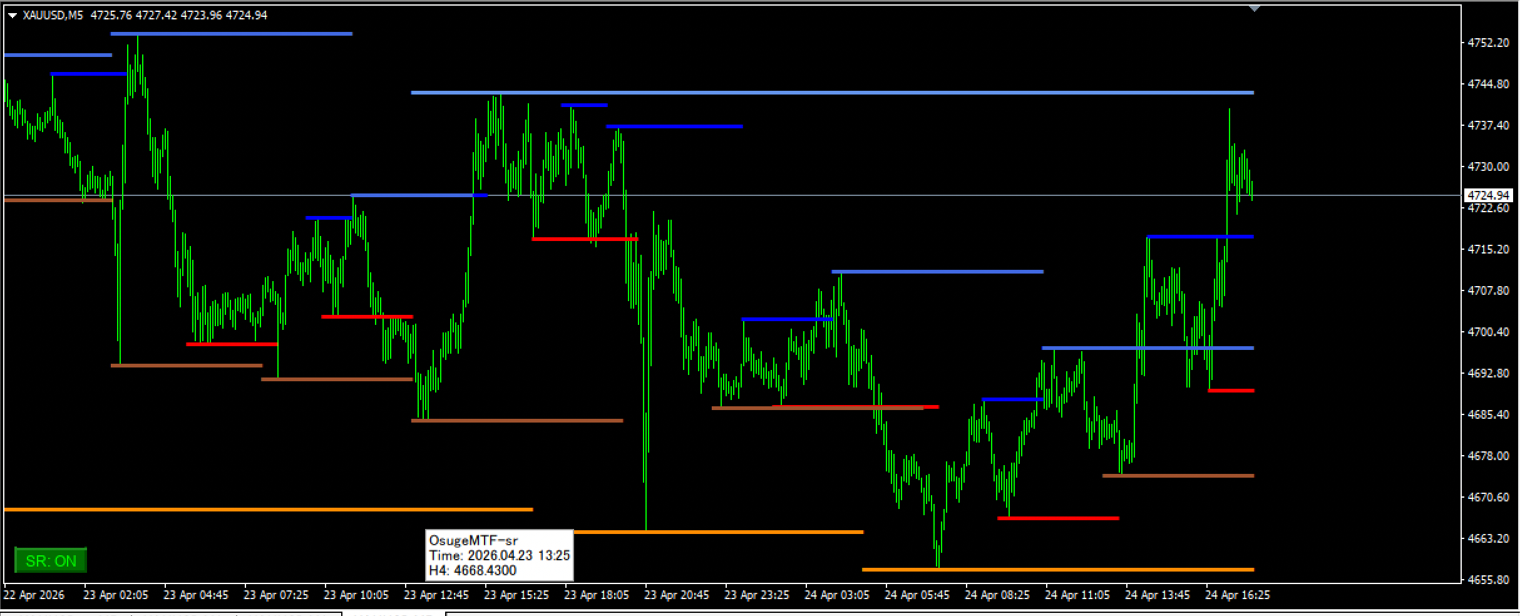The image size is (1520, 616).
Task: Click the 4700.40 price scale label
Action: [1489, 332]
